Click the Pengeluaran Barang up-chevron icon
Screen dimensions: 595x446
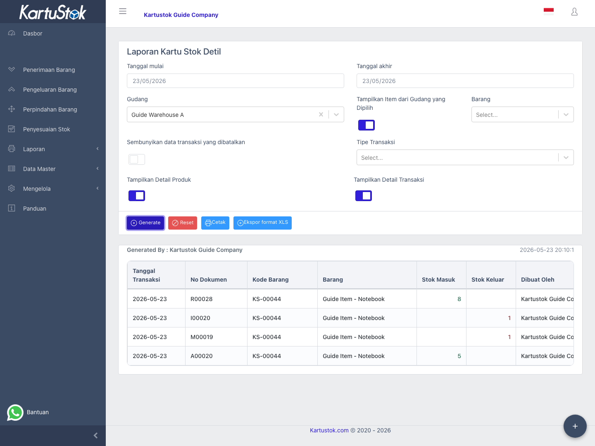[x=12, y=89]
